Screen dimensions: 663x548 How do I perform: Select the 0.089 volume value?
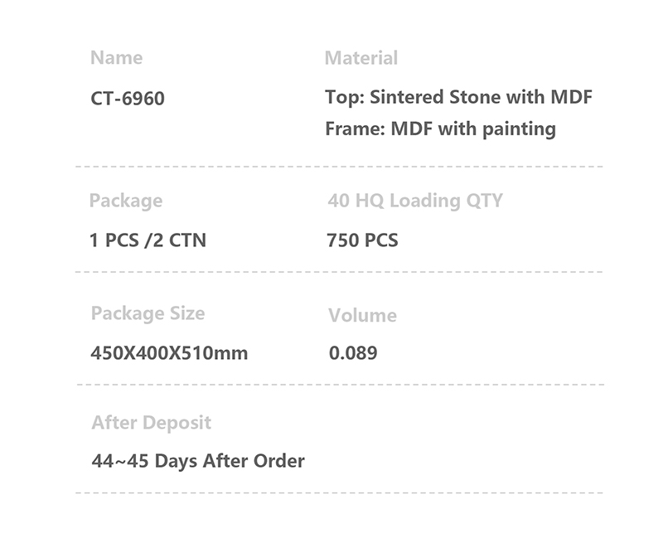pos(353,353)
